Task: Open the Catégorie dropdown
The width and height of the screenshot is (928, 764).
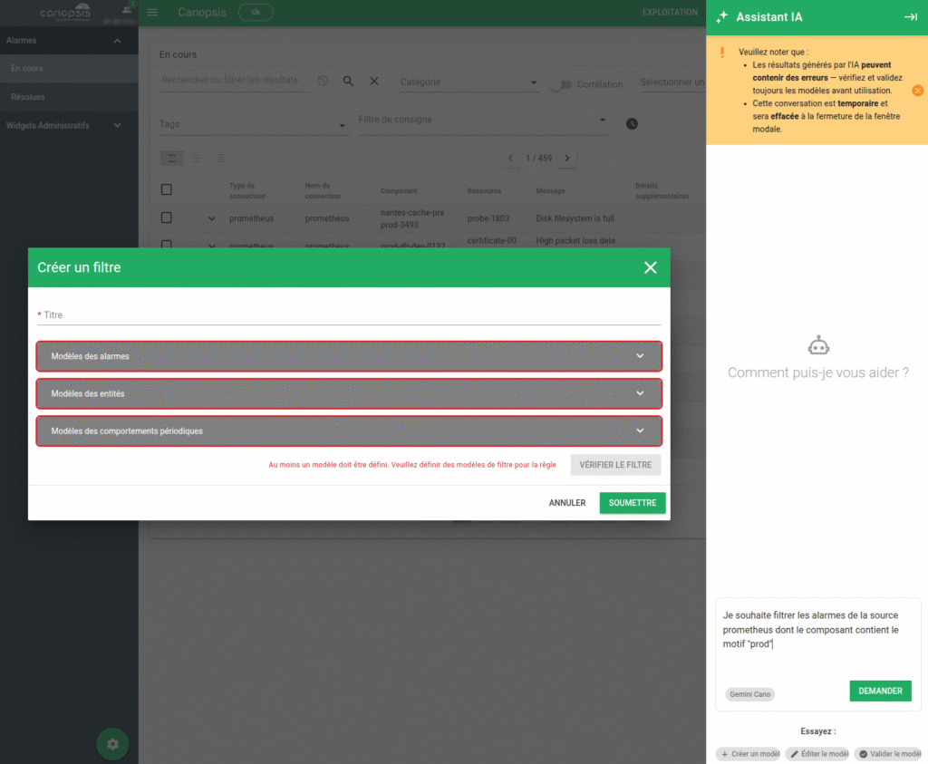Action: (x=469, y=82)
